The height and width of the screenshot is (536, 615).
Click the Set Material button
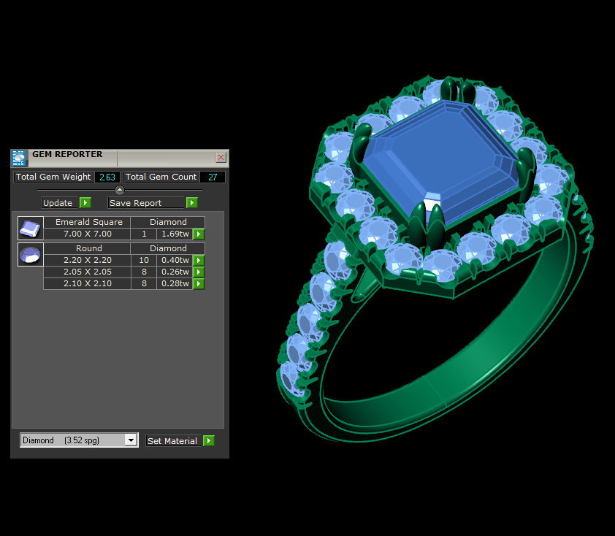point(172,441)
